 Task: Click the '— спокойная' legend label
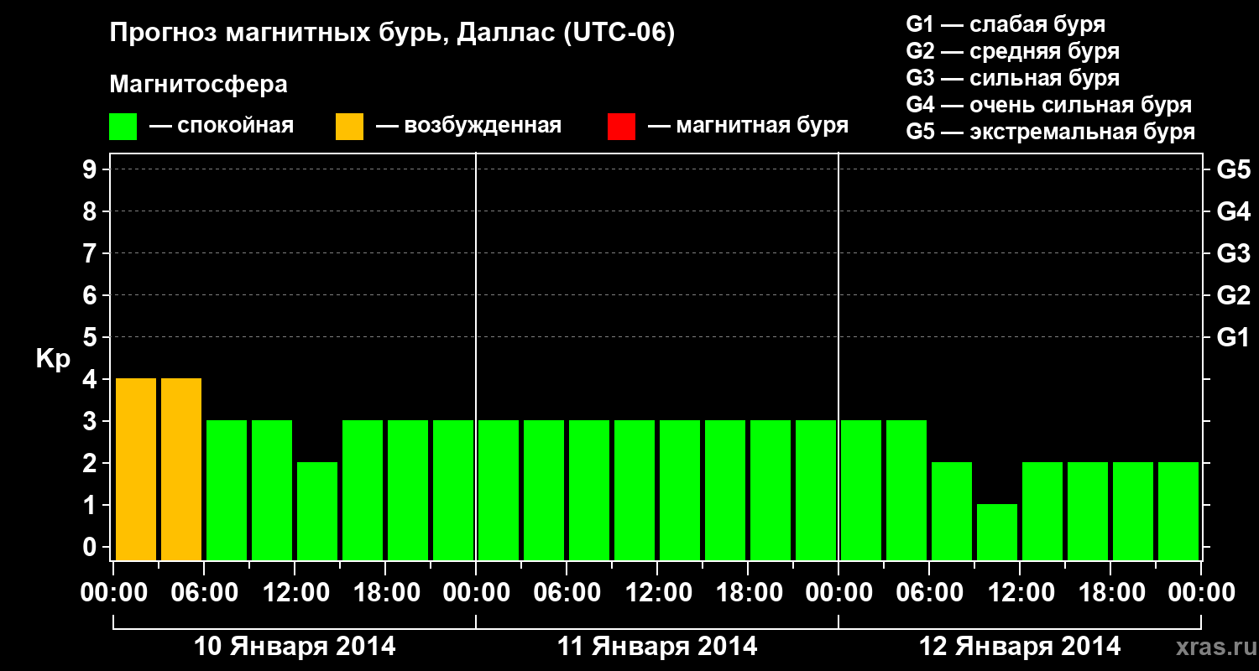tap(222, 127)
